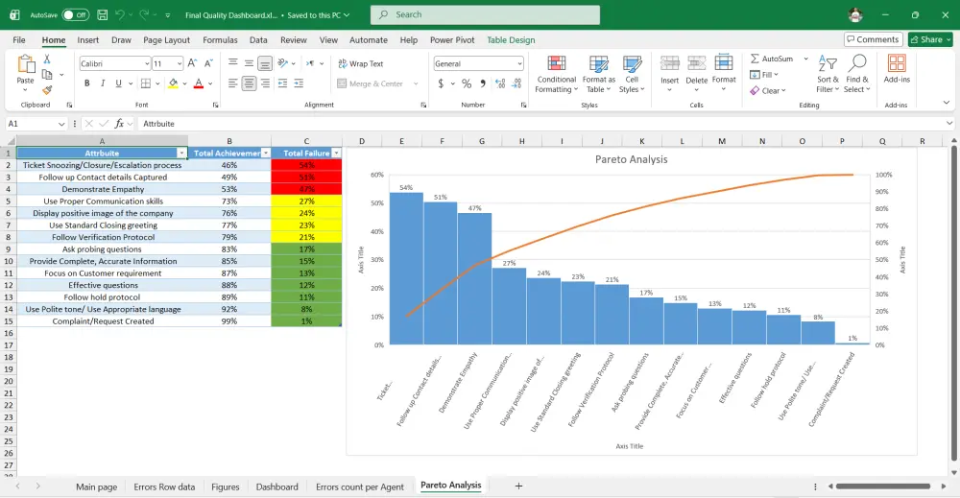Open Cell Styles gallery

[632, 74]
